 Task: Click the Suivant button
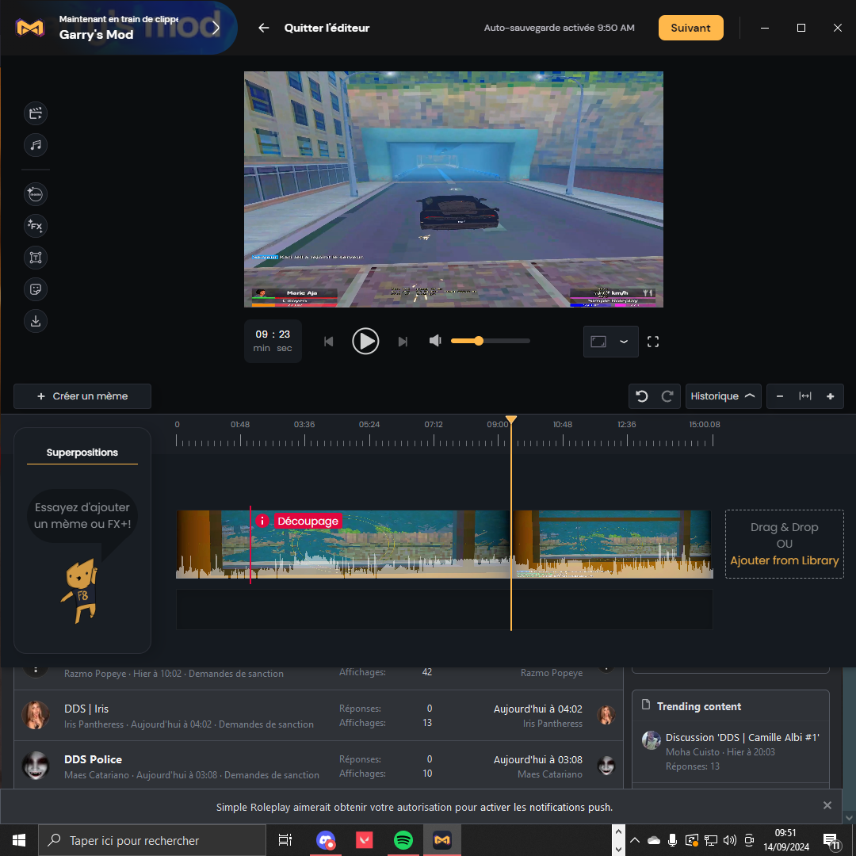tap(690, 28)
